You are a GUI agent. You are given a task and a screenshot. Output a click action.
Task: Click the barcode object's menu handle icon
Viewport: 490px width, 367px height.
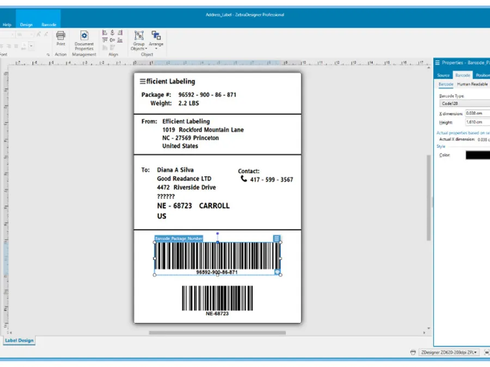[x=277, y=239]
